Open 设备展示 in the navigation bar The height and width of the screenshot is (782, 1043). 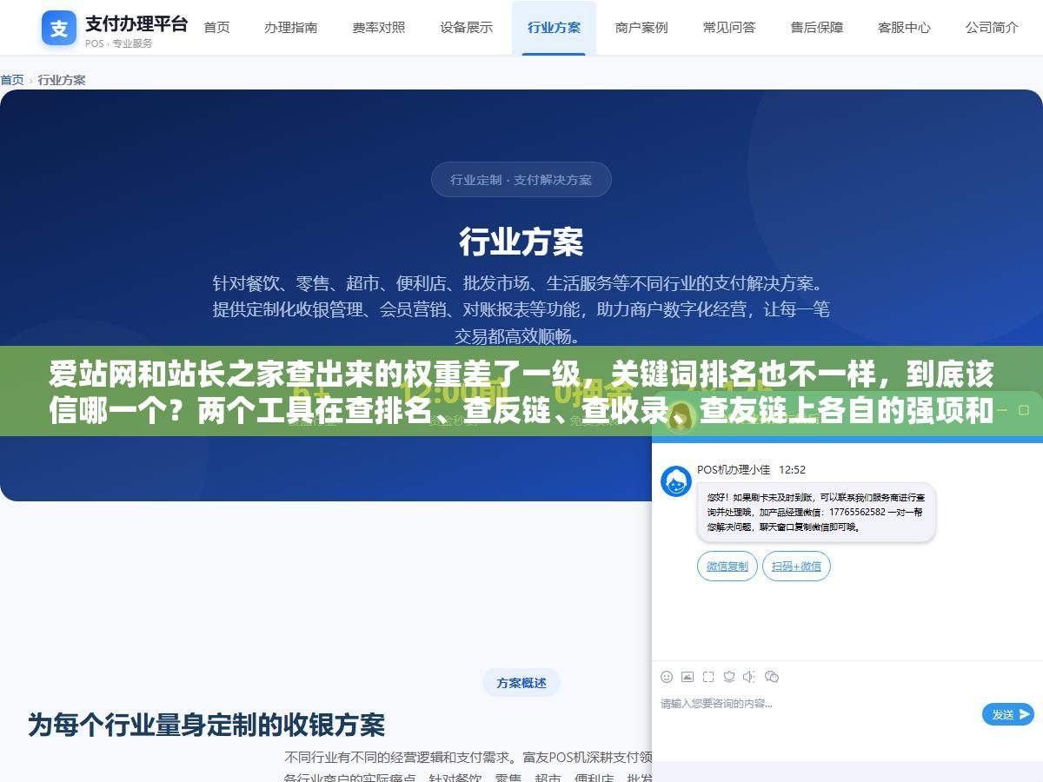(466, 28)
